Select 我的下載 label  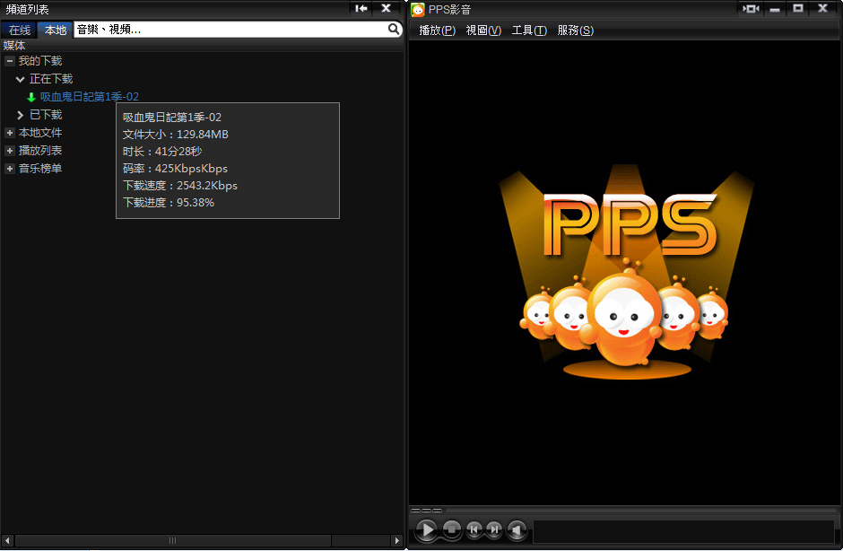pyautogui.click(x=40, y=61)
